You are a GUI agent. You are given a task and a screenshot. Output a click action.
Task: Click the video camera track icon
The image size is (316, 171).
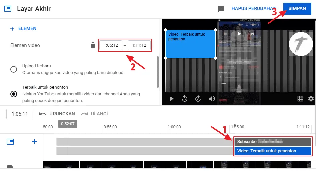tap(10, 167)
